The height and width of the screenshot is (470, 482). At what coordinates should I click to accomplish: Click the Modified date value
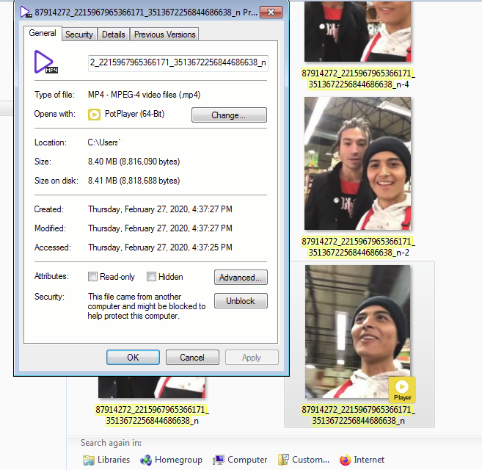(160, 228)
